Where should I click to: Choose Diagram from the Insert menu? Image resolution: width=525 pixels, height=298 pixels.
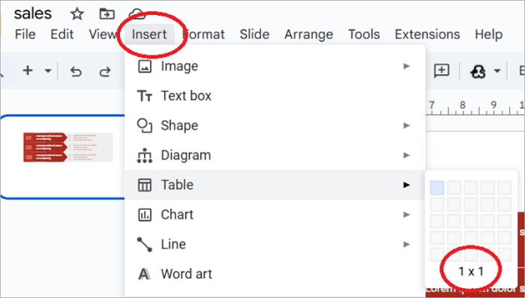point(274,155)
